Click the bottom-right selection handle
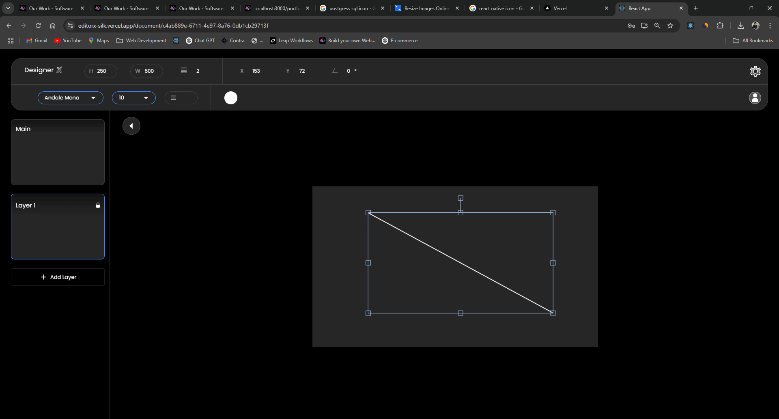The height and width of the screenshot is (419, 779). tap(553, 313)
